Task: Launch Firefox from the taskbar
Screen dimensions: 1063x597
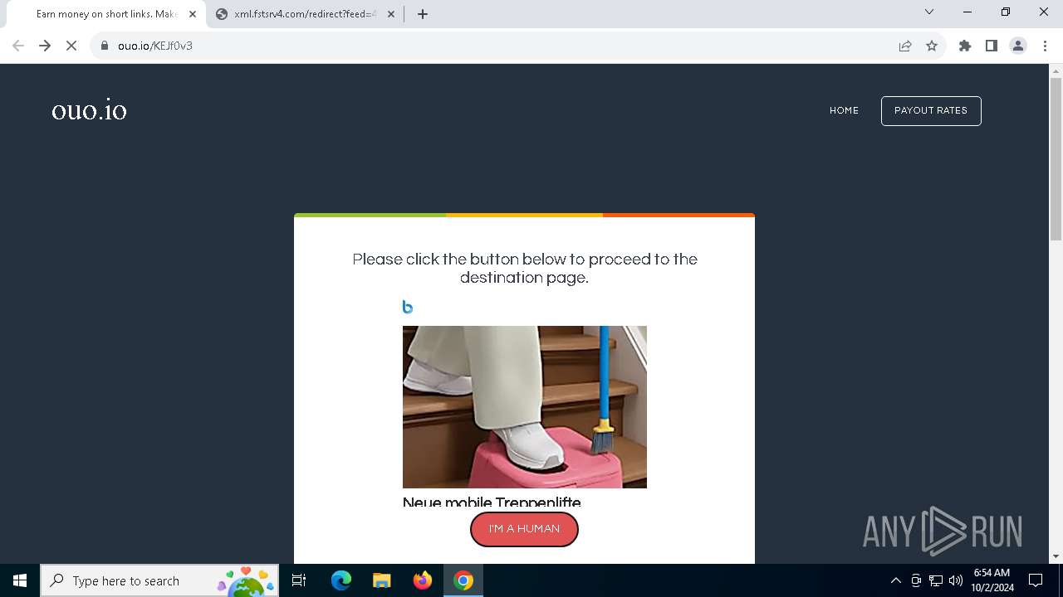Action: [423, 580]
